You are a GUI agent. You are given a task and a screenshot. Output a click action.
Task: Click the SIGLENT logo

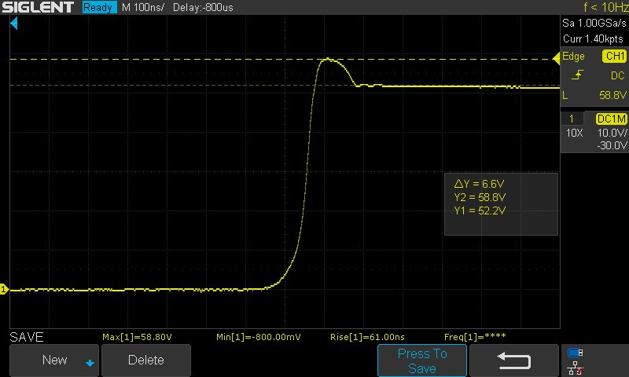coord(38,7)
